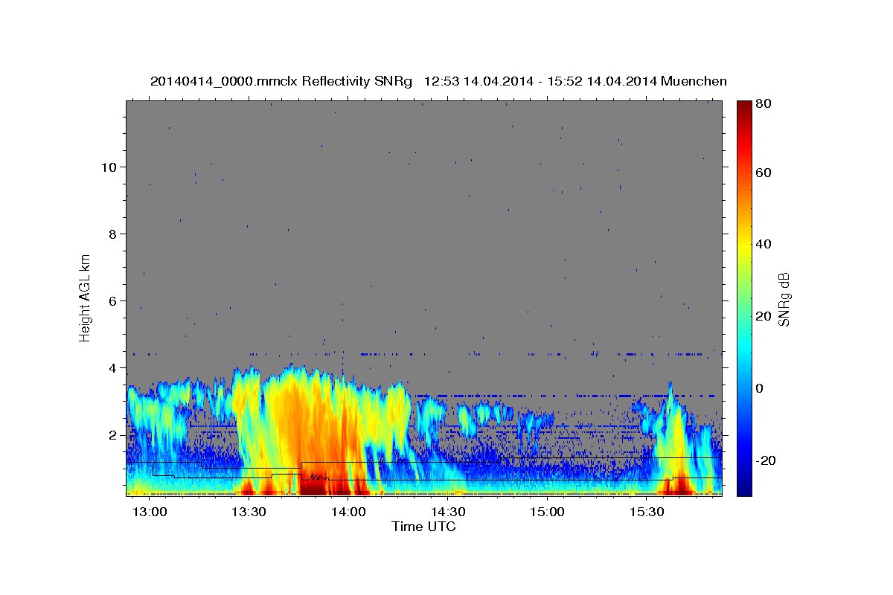Viewport: 893px width, 595px height.
Task: Click the 15:30 tick label on the time axis
Action: [647, 512]
